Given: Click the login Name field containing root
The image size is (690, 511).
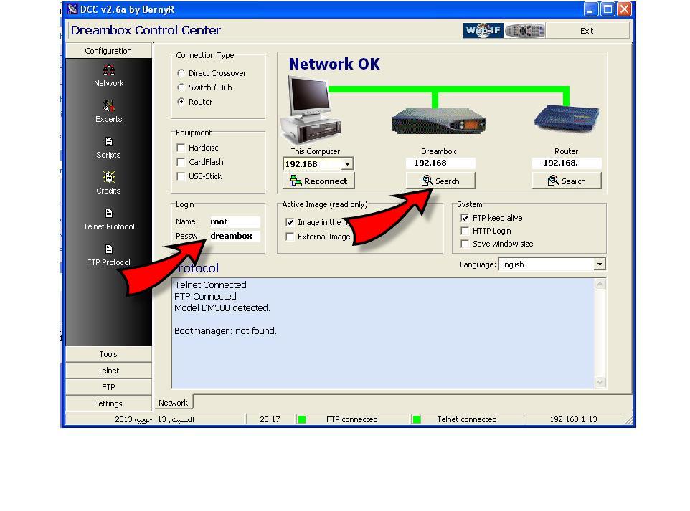Looking at the screenshot, I should point(234,221).
